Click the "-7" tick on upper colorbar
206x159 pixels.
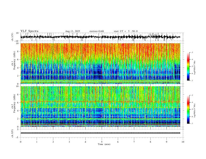(192, 81)
